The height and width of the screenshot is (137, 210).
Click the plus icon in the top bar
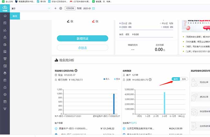(x=55, y=8)
